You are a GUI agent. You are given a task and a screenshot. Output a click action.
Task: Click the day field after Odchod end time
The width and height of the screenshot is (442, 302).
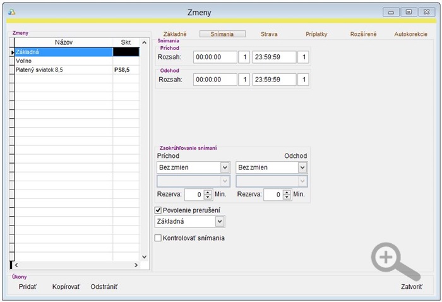pyautogui.click(x=303, y=80)
